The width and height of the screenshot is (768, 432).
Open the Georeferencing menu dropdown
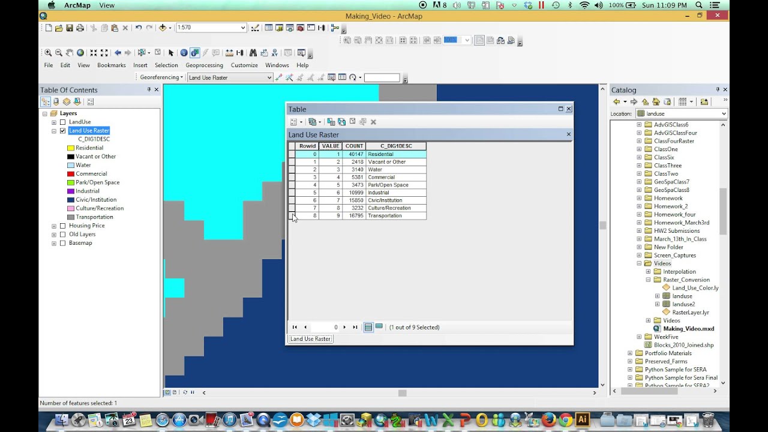point(161,77)
